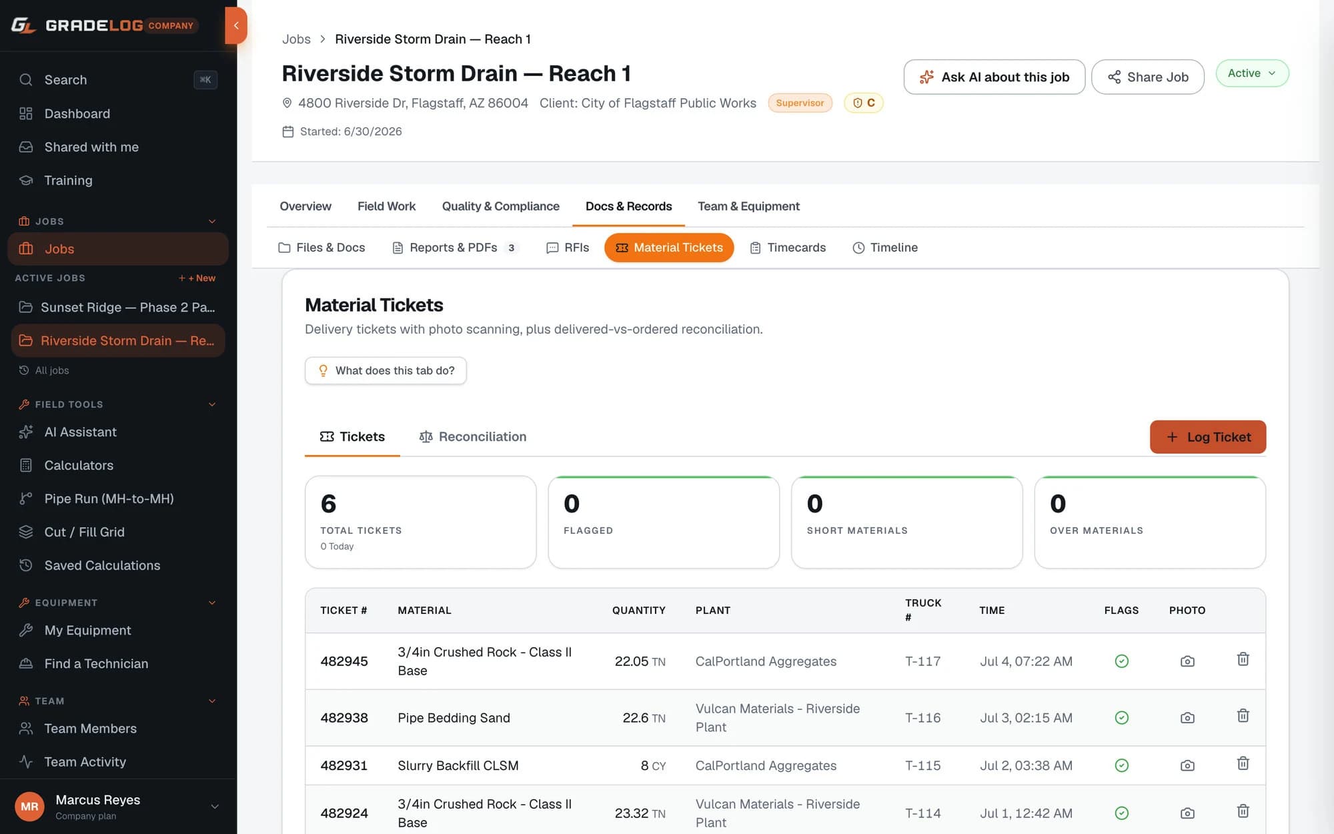Open Saved Calculations
The height and width of the screenshot is (834, 1334).
(118, 565)
